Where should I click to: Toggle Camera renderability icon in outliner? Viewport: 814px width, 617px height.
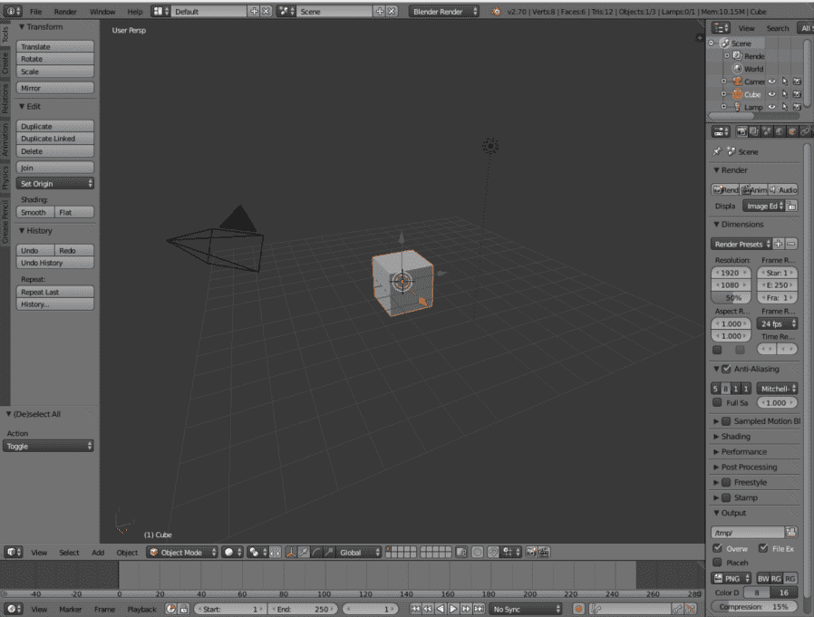point(798,82)
